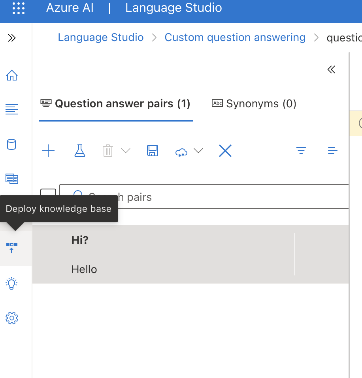Open the app launcher grid icon
The image size is (362, 378).
(18, 8)
